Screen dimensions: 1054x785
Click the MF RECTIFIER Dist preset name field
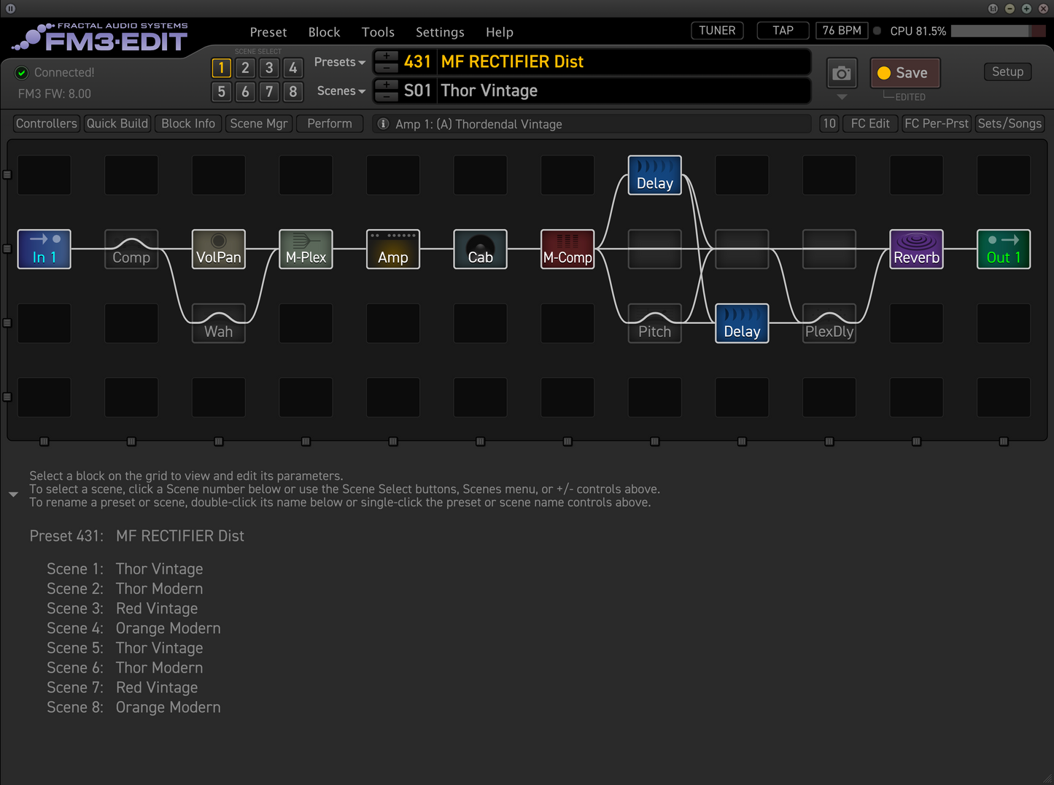tap(624, 62)
